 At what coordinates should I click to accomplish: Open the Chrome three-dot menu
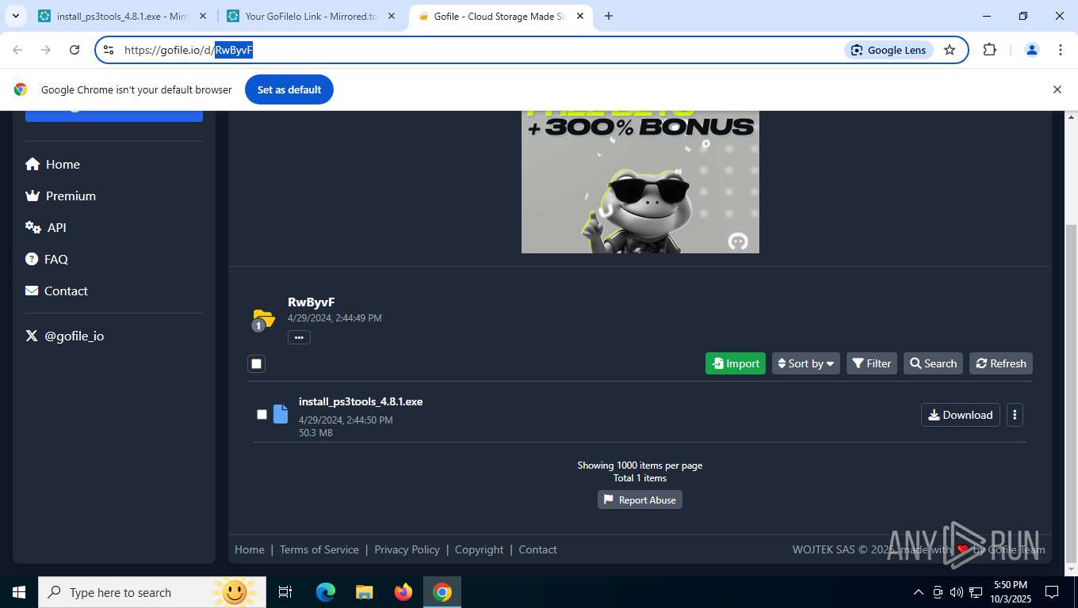(1061, 50)
